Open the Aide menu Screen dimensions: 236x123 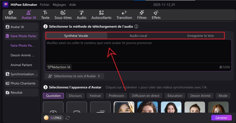(x=73, y=5)
